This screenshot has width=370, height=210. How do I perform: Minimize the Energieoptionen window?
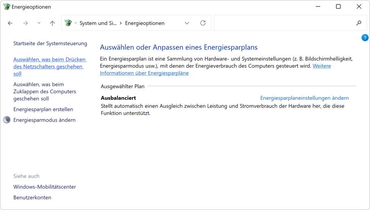318,6
